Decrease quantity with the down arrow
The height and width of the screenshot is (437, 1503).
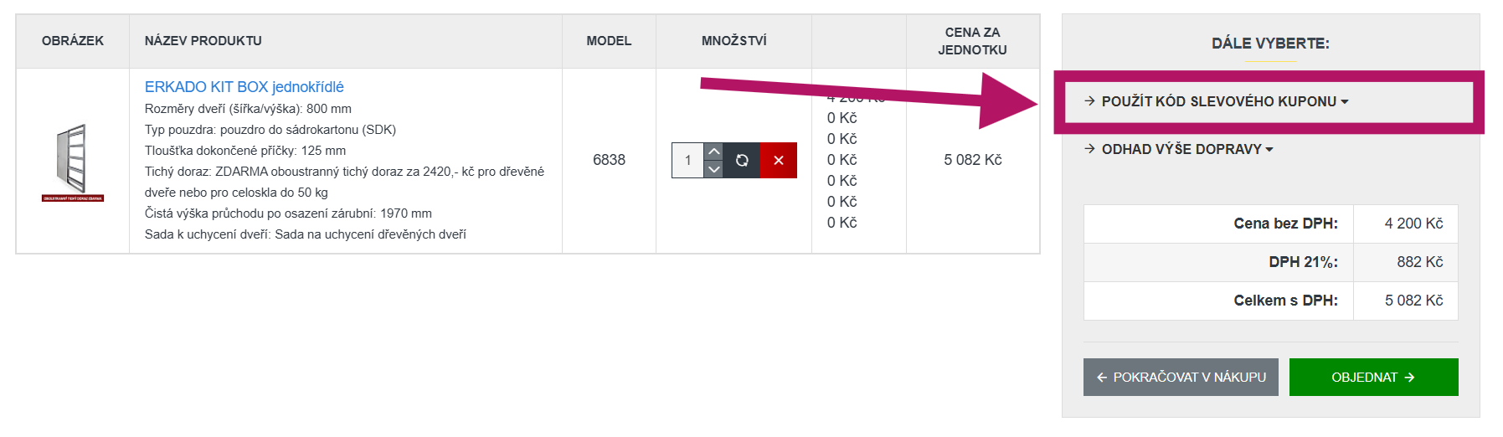pyautogui.click(x=713, y=169)
